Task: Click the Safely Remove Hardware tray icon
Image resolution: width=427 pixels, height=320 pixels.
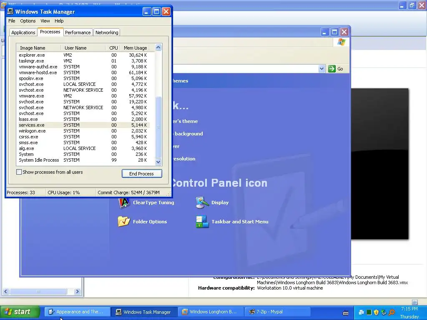Action: (x=384, y=312)
